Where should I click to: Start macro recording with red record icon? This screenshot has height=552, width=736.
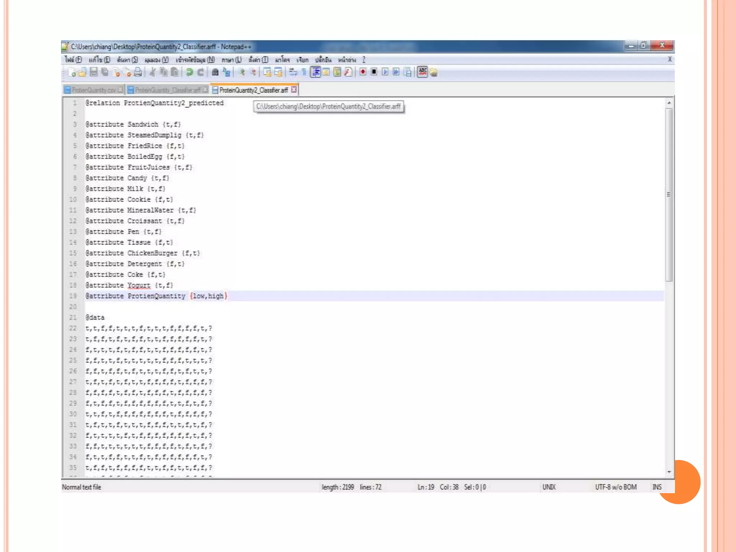tap(363, 72)
